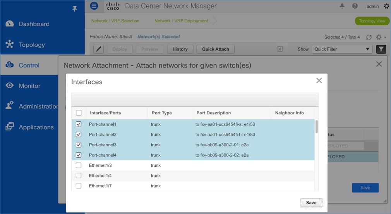This screenshot has height=214, width=391.
Task: Select the Ethernet1/3 interface name
Action: pyautogui.click(x=100, y=165)
